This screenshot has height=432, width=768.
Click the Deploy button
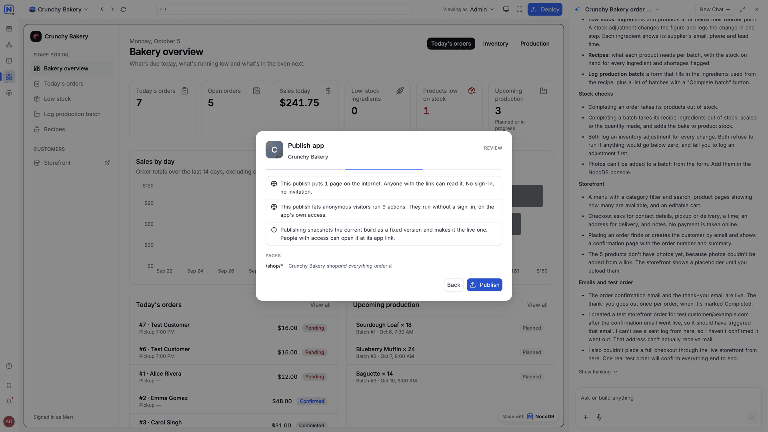click(x=545, y=9)
